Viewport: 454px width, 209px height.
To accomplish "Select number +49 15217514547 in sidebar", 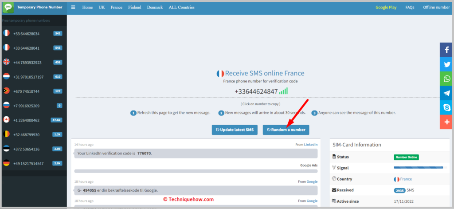I will [28, 164].
